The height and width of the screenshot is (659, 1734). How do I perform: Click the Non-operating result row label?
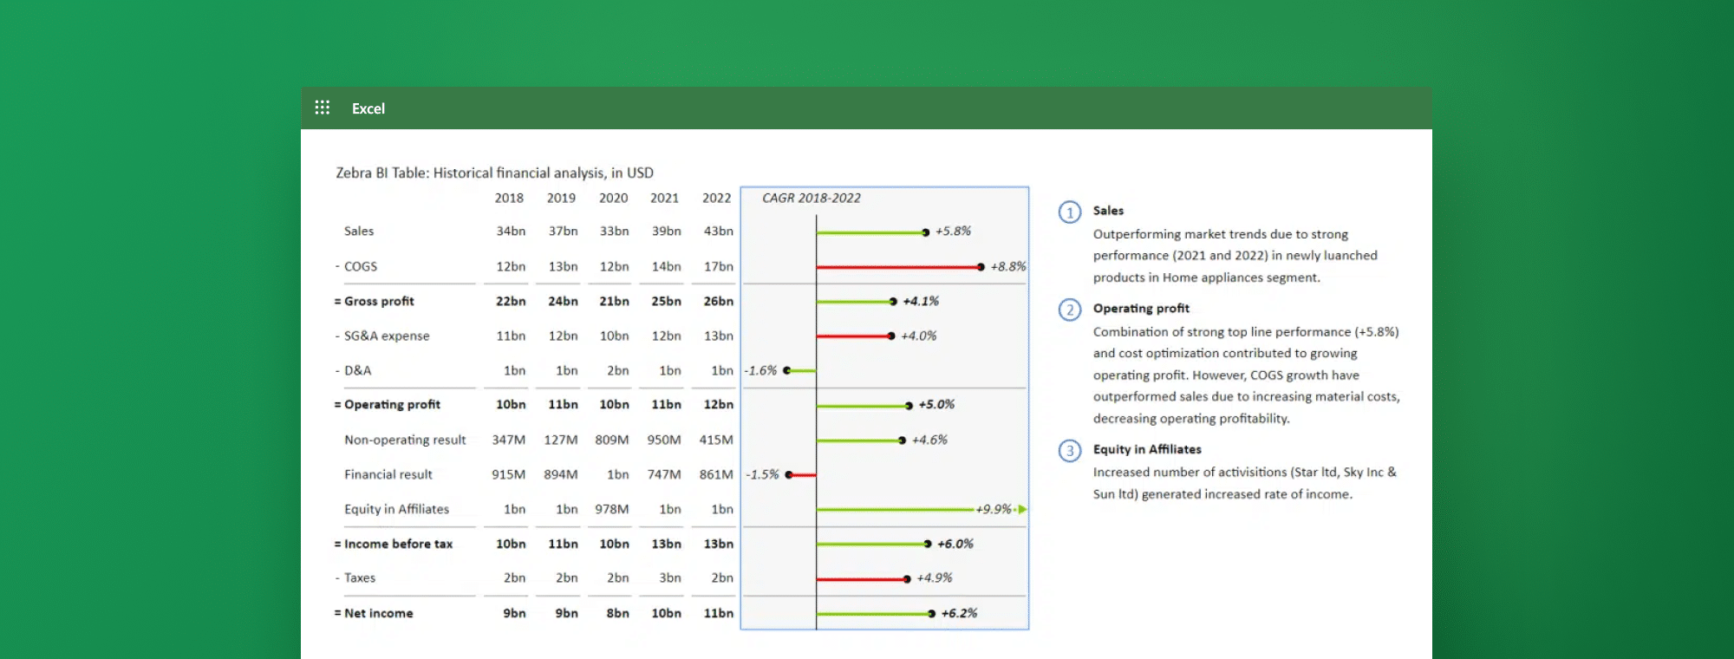(x=405, y=440)
